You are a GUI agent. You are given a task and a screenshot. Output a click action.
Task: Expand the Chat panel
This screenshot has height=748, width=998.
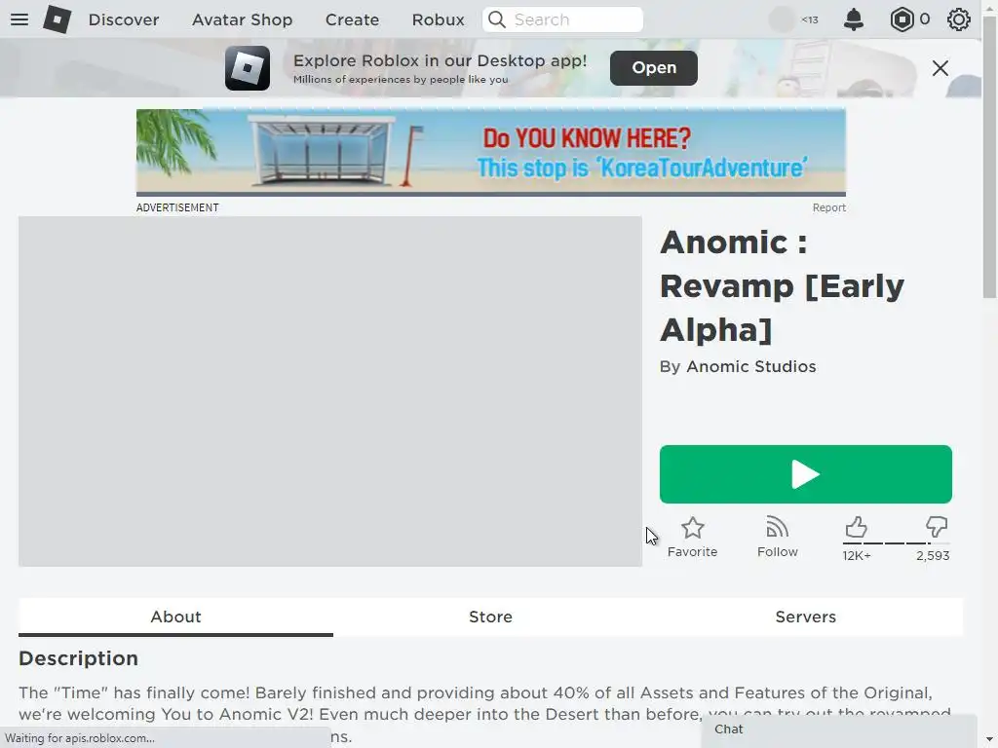click(x=839, y=729)
